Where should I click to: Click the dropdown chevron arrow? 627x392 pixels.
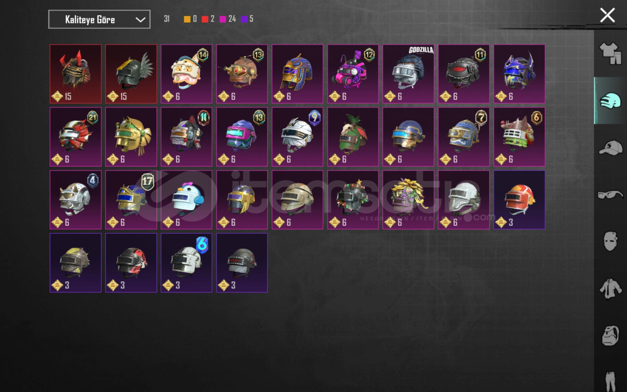140,20
